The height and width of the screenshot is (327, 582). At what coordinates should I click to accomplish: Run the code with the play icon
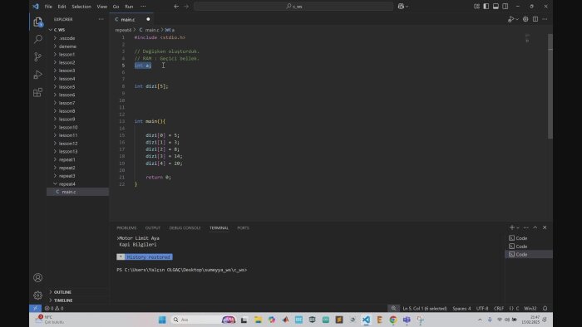click(510, 19)
